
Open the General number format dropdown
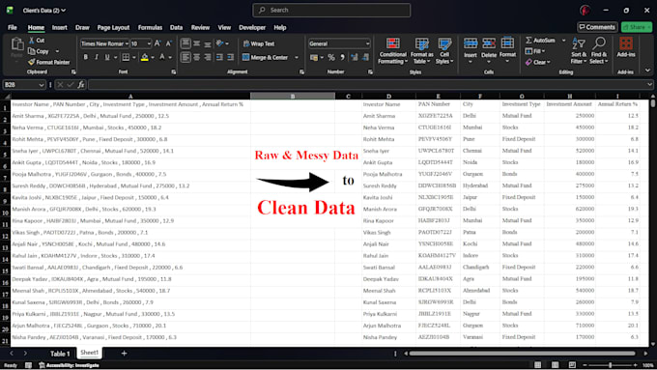(367, 43)
